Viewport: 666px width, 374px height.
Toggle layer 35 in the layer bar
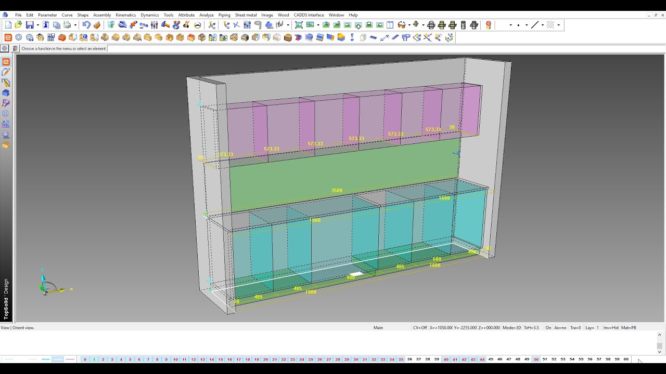(401, 359)
